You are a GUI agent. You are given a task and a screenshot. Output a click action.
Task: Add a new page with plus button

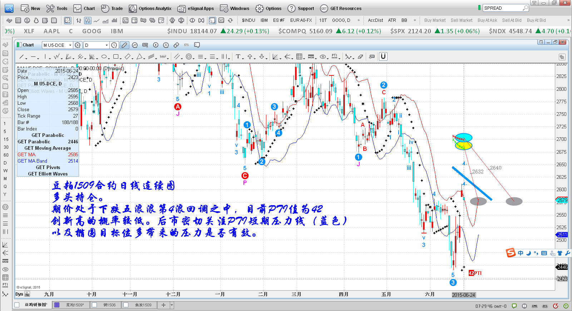(x=163, y=305)
